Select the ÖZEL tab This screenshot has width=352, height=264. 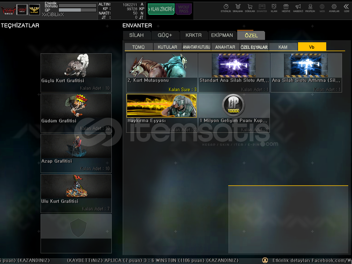(251, 35)
